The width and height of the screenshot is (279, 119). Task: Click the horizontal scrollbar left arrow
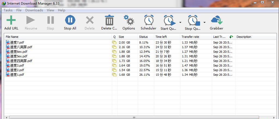(7, 118)
